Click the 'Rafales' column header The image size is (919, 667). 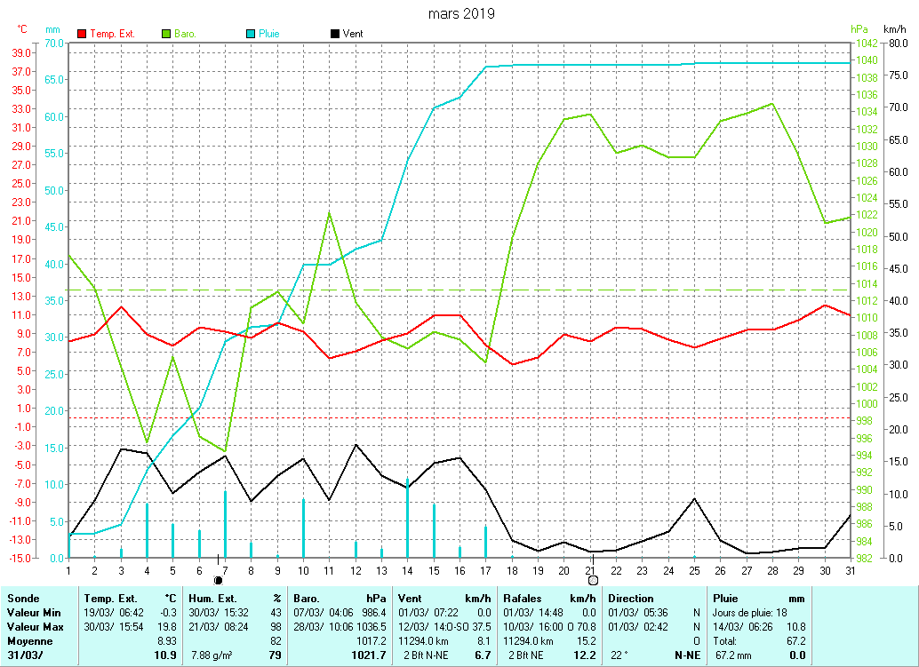pyautogui.click(x=523, y=599)
